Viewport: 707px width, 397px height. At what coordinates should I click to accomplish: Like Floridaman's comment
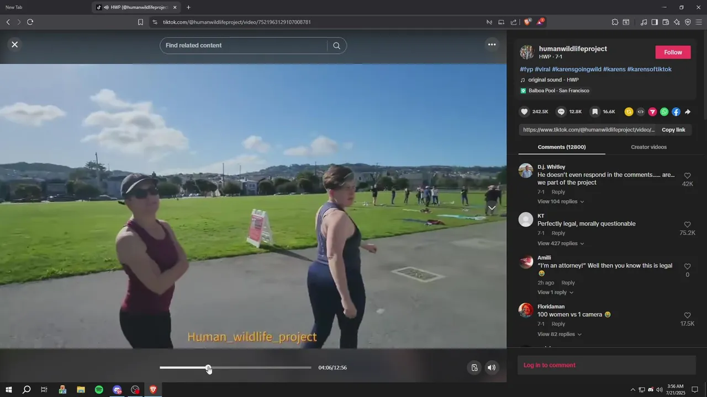coord(687,316)
